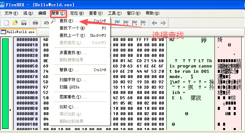This screenshot has width=245, height=133.
Task: Click hex byte 0C in row 000000C0
Action: click(x=130, y=103)
